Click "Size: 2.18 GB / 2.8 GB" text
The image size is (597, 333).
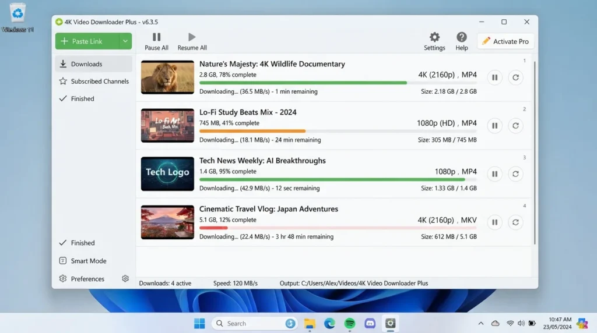point(449,91)
